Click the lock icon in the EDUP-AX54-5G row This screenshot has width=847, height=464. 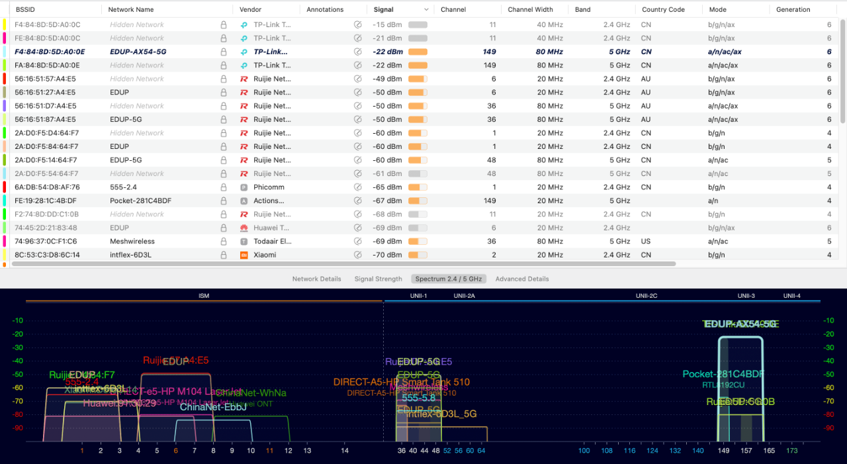[224, 52]
